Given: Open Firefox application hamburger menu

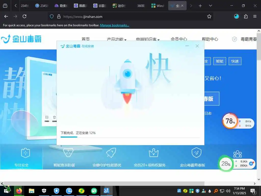Looking at the screenshot, I should pyautogui.click(x=255, y=16).
